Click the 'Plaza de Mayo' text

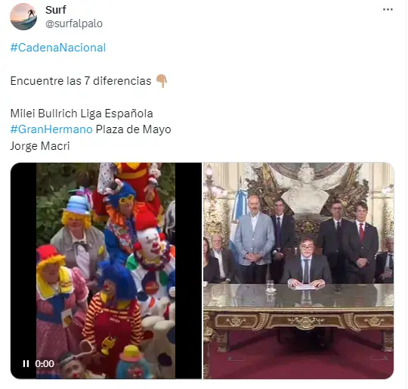(134, 129)
